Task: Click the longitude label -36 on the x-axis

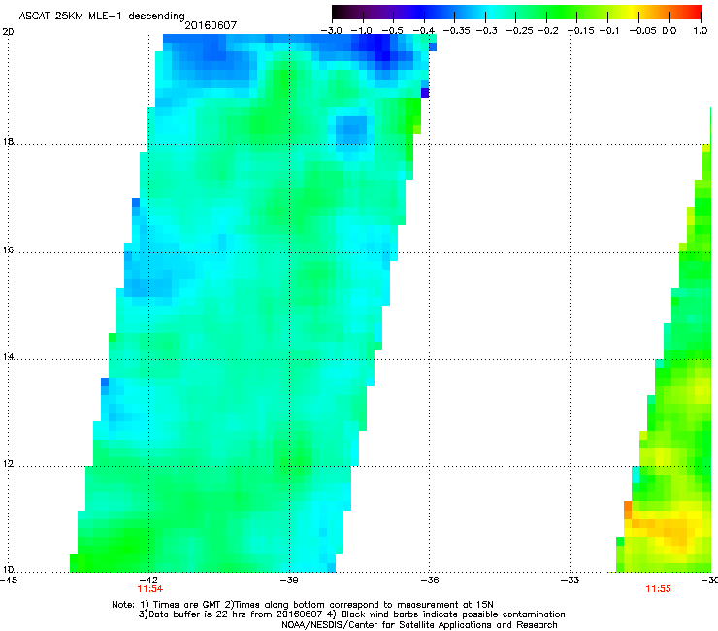Action: click(x=430, y=581)
